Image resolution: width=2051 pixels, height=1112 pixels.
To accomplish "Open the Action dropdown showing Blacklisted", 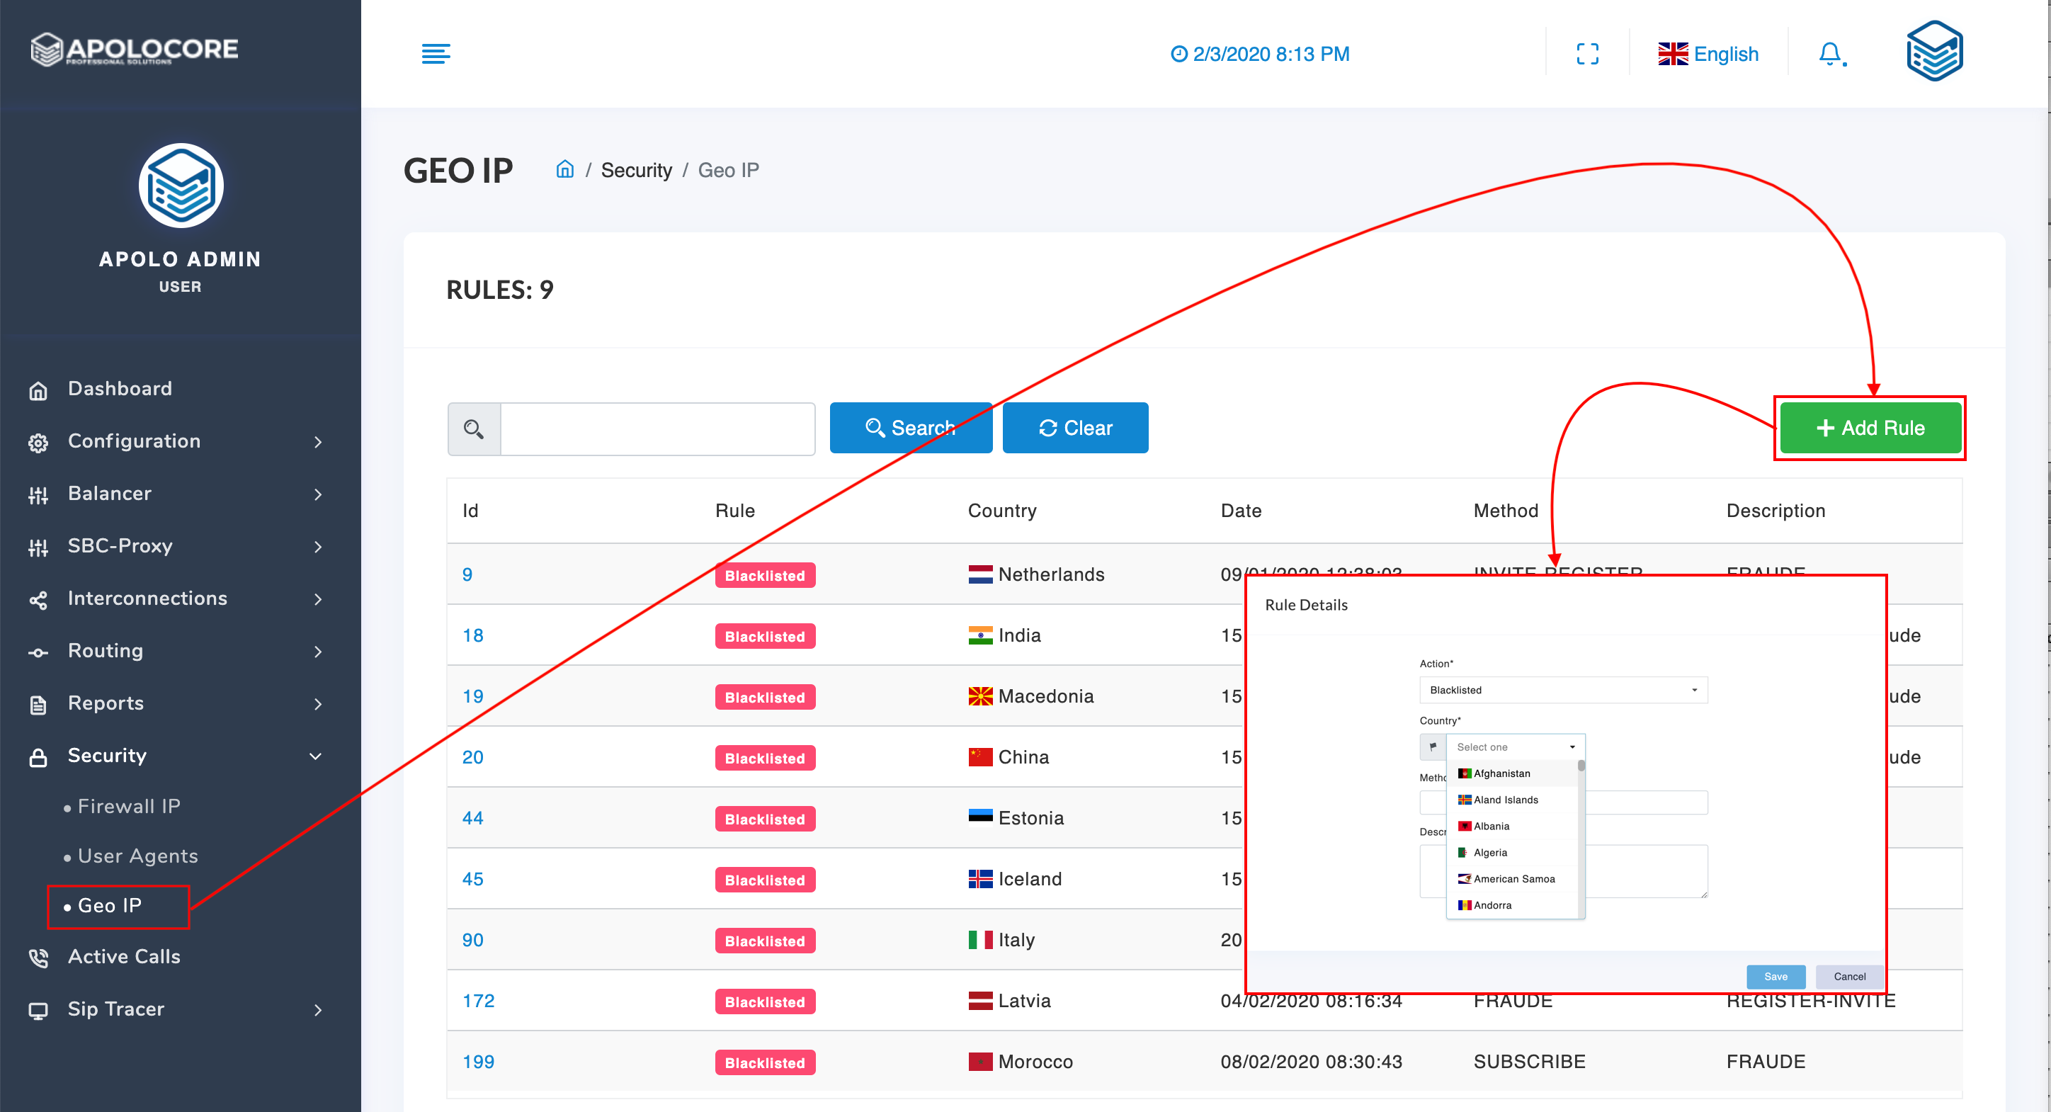I will pos(1562,690).
